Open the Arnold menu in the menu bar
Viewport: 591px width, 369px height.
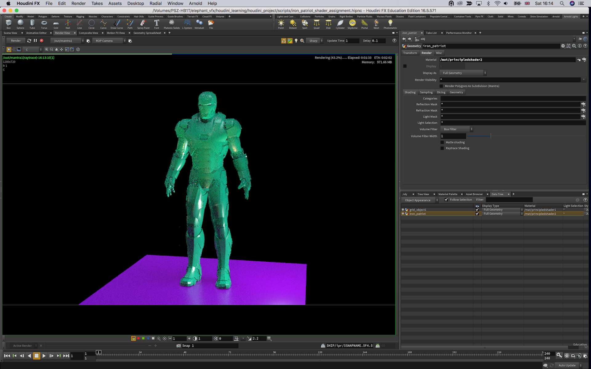[195, 3]
